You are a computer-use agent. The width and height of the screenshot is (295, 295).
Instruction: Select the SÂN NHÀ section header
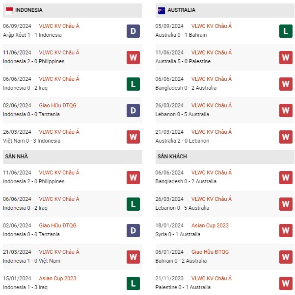(x=73, y=156)
